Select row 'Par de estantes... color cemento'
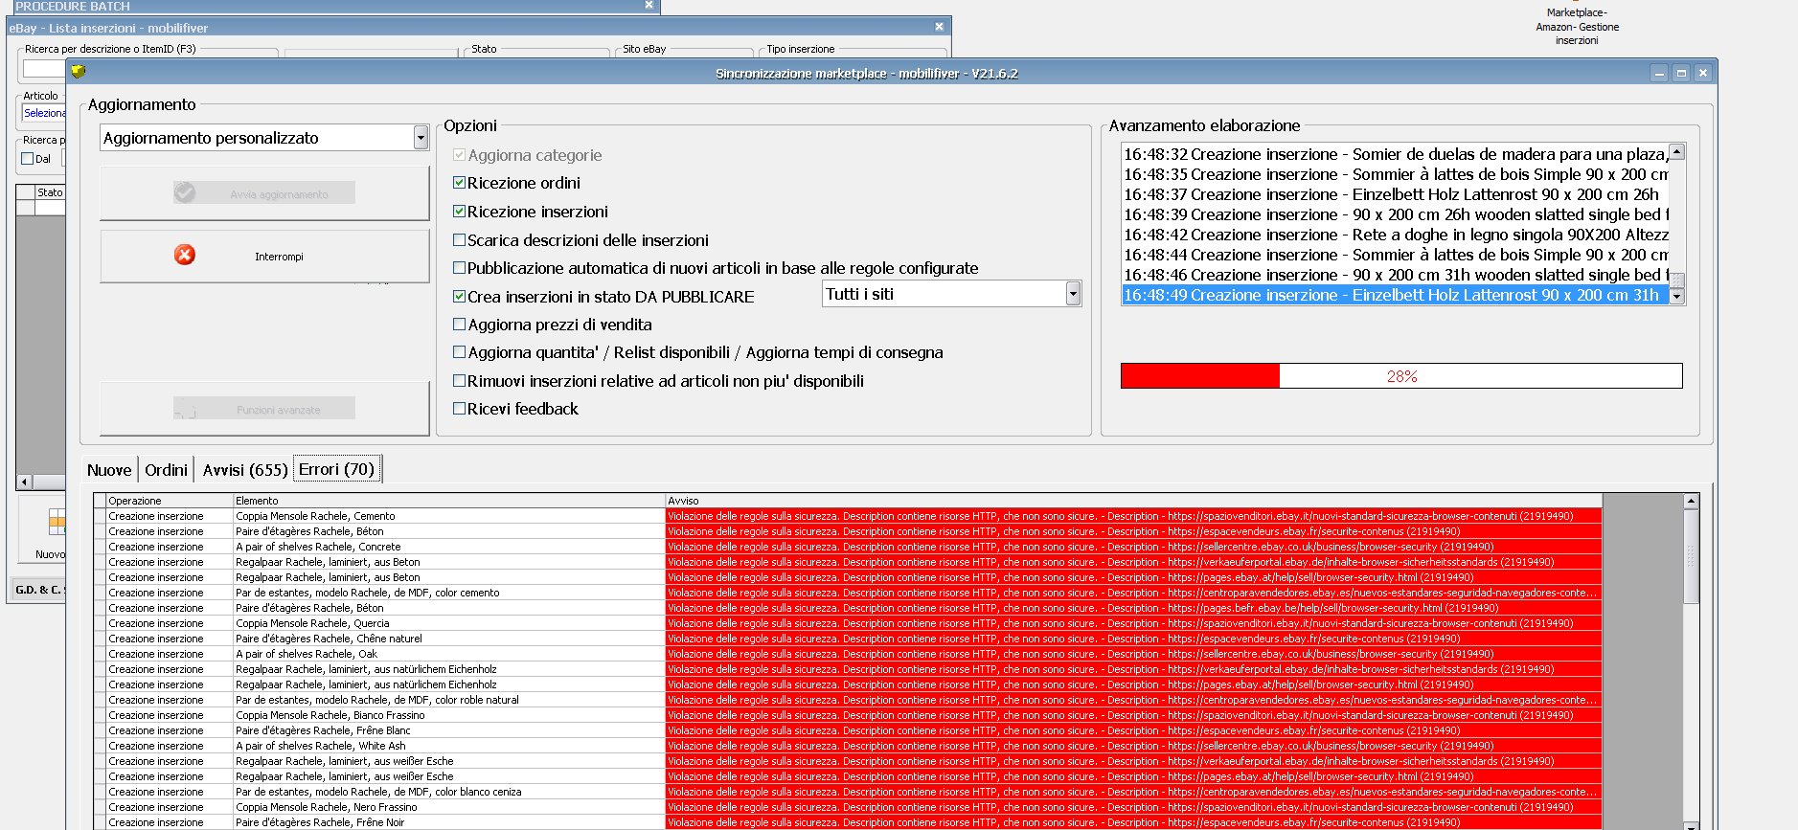 (848, 593)
